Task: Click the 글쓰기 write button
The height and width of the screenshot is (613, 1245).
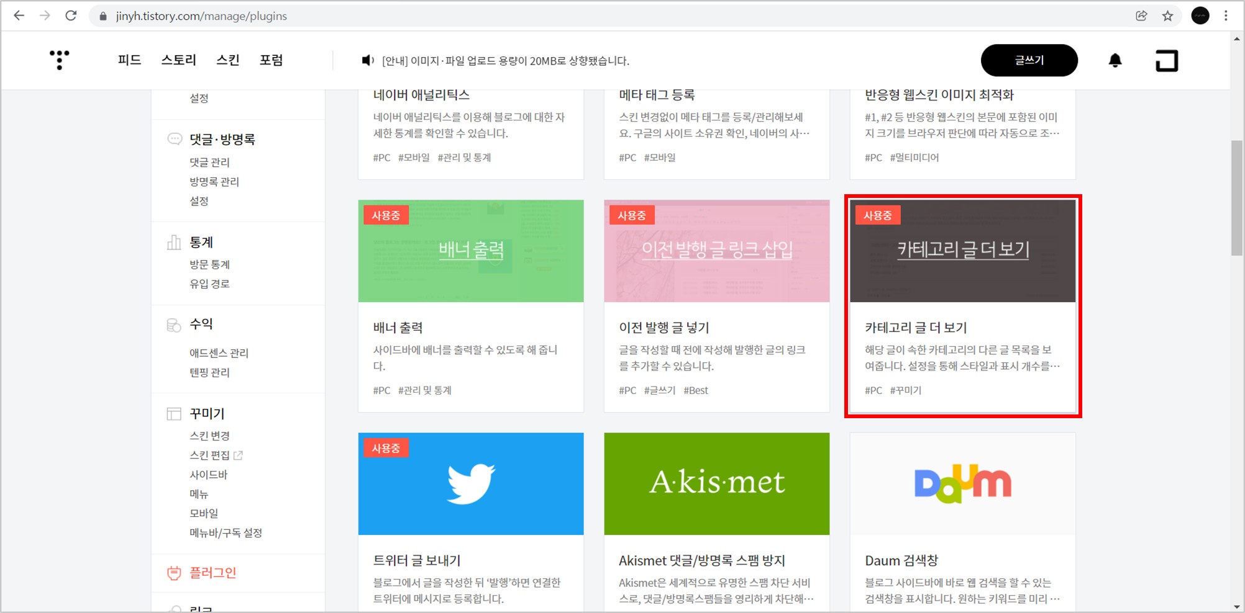Action: [x=1029, y=60]
